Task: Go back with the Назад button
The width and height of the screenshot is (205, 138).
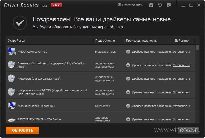Action: [x=188, y=131]
